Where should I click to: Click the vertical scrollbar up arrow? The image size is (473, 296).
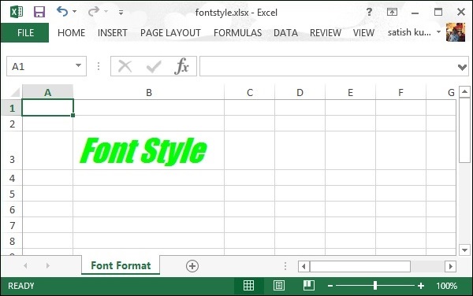pyautogui.click(x=464, y=91)
